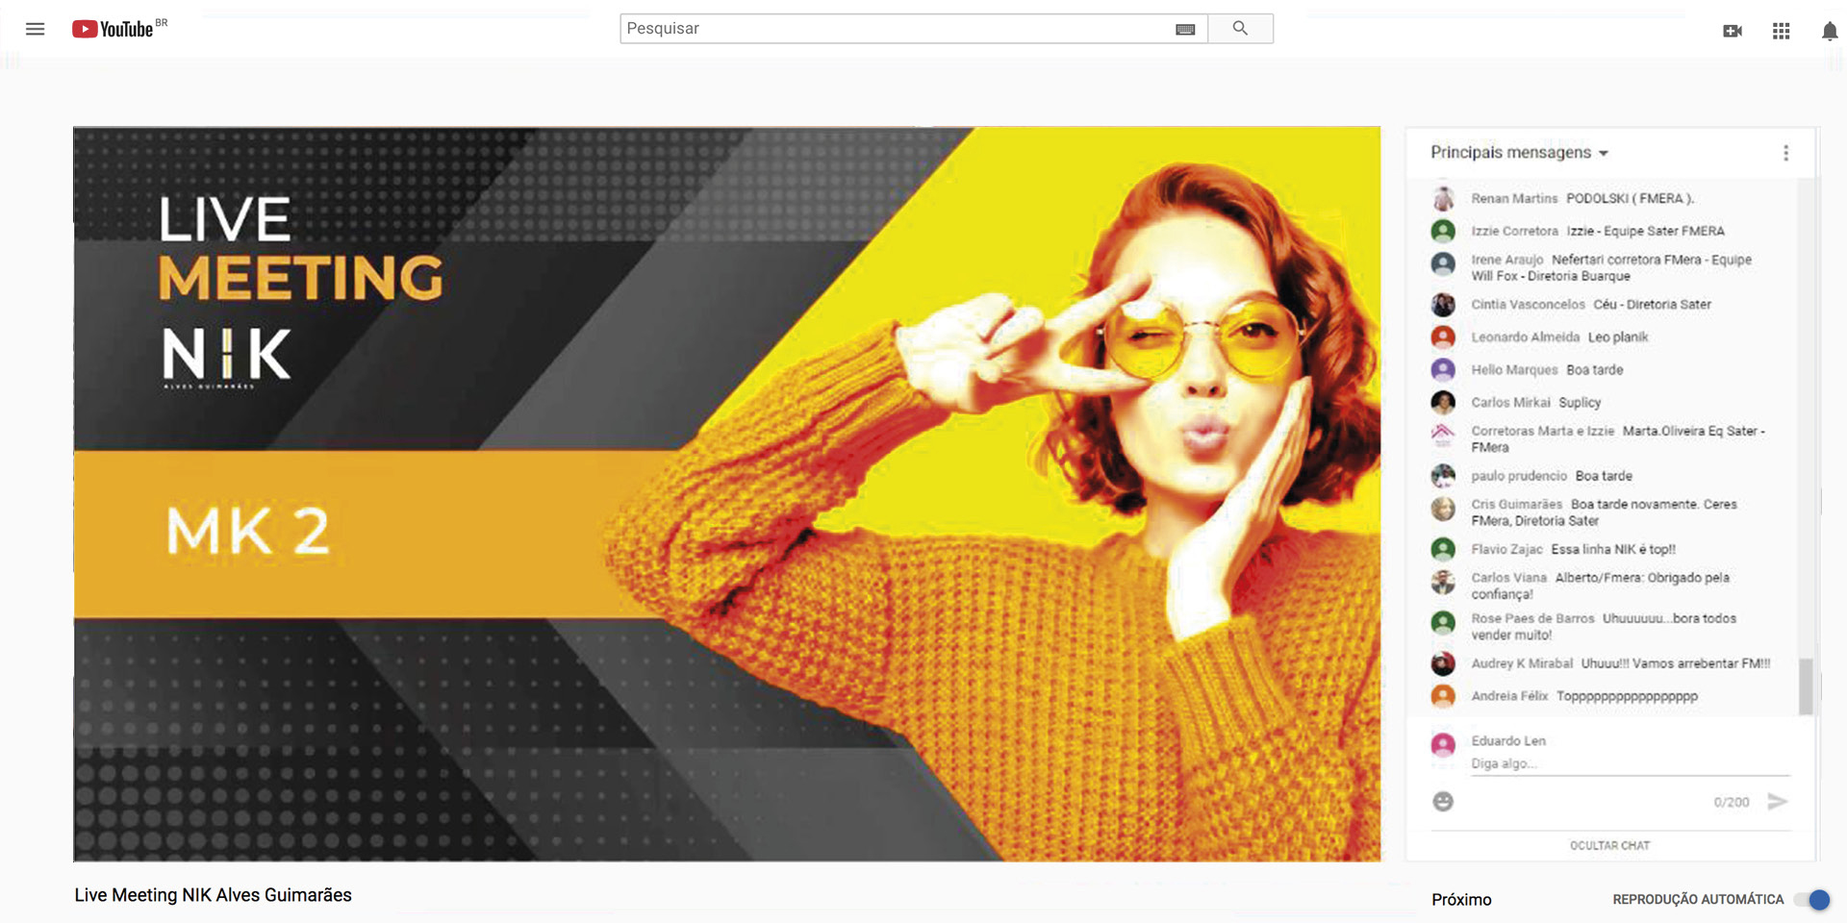1847x923 pixels.
Task: Click the 0/200 character counter
Action: (1732, 802)
